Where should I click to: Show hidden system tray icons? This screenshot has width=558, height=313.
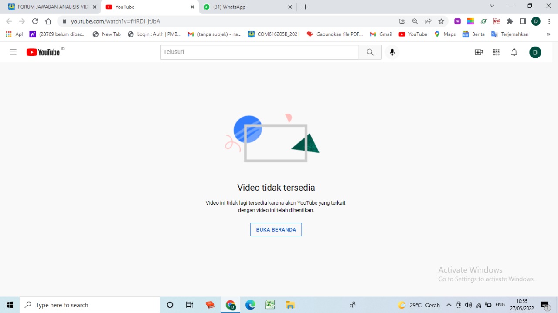[x=449, y=305]
